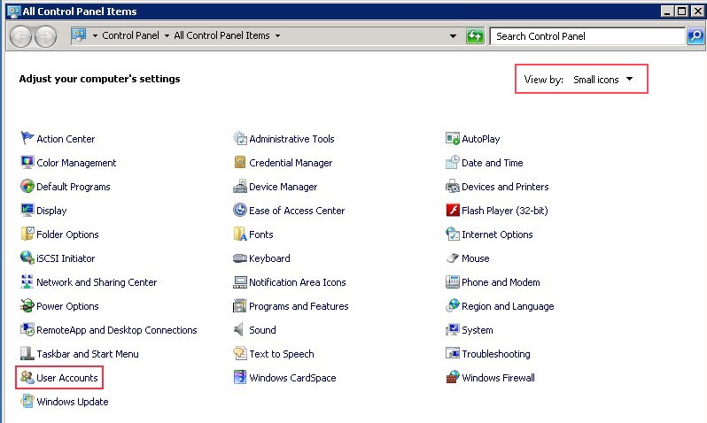Open the Internet Options link

[x=497, y=235]
